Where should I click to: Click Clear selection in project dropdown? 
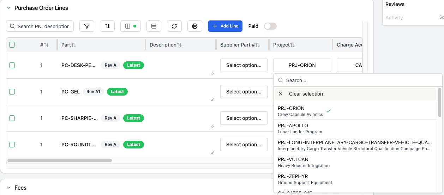pos(355,94)
